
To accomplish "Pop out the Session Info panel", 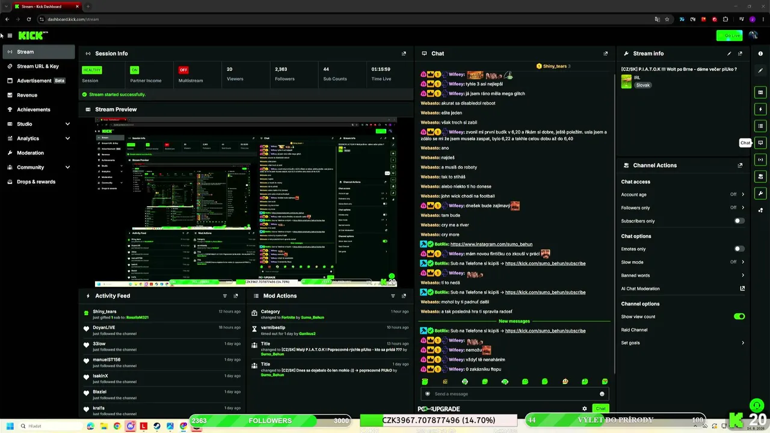I will 404,54.
